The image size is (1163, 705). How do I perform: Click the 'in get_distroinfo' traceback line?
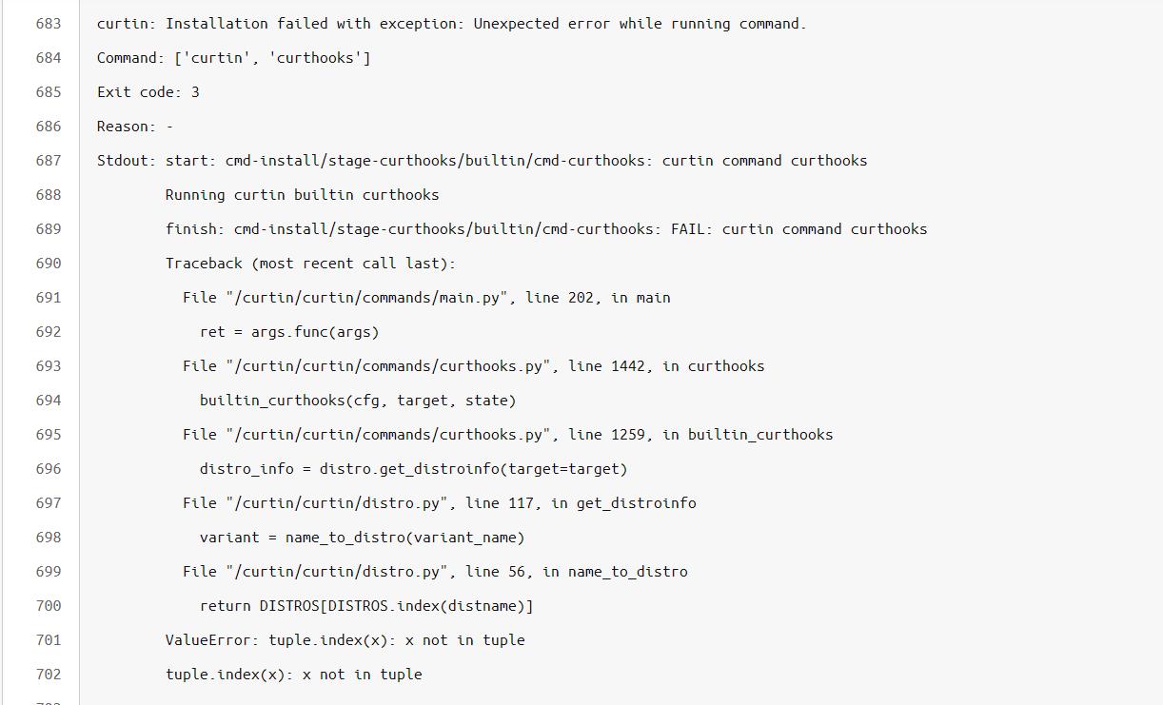pyautogui.click(x=439, y=503)
